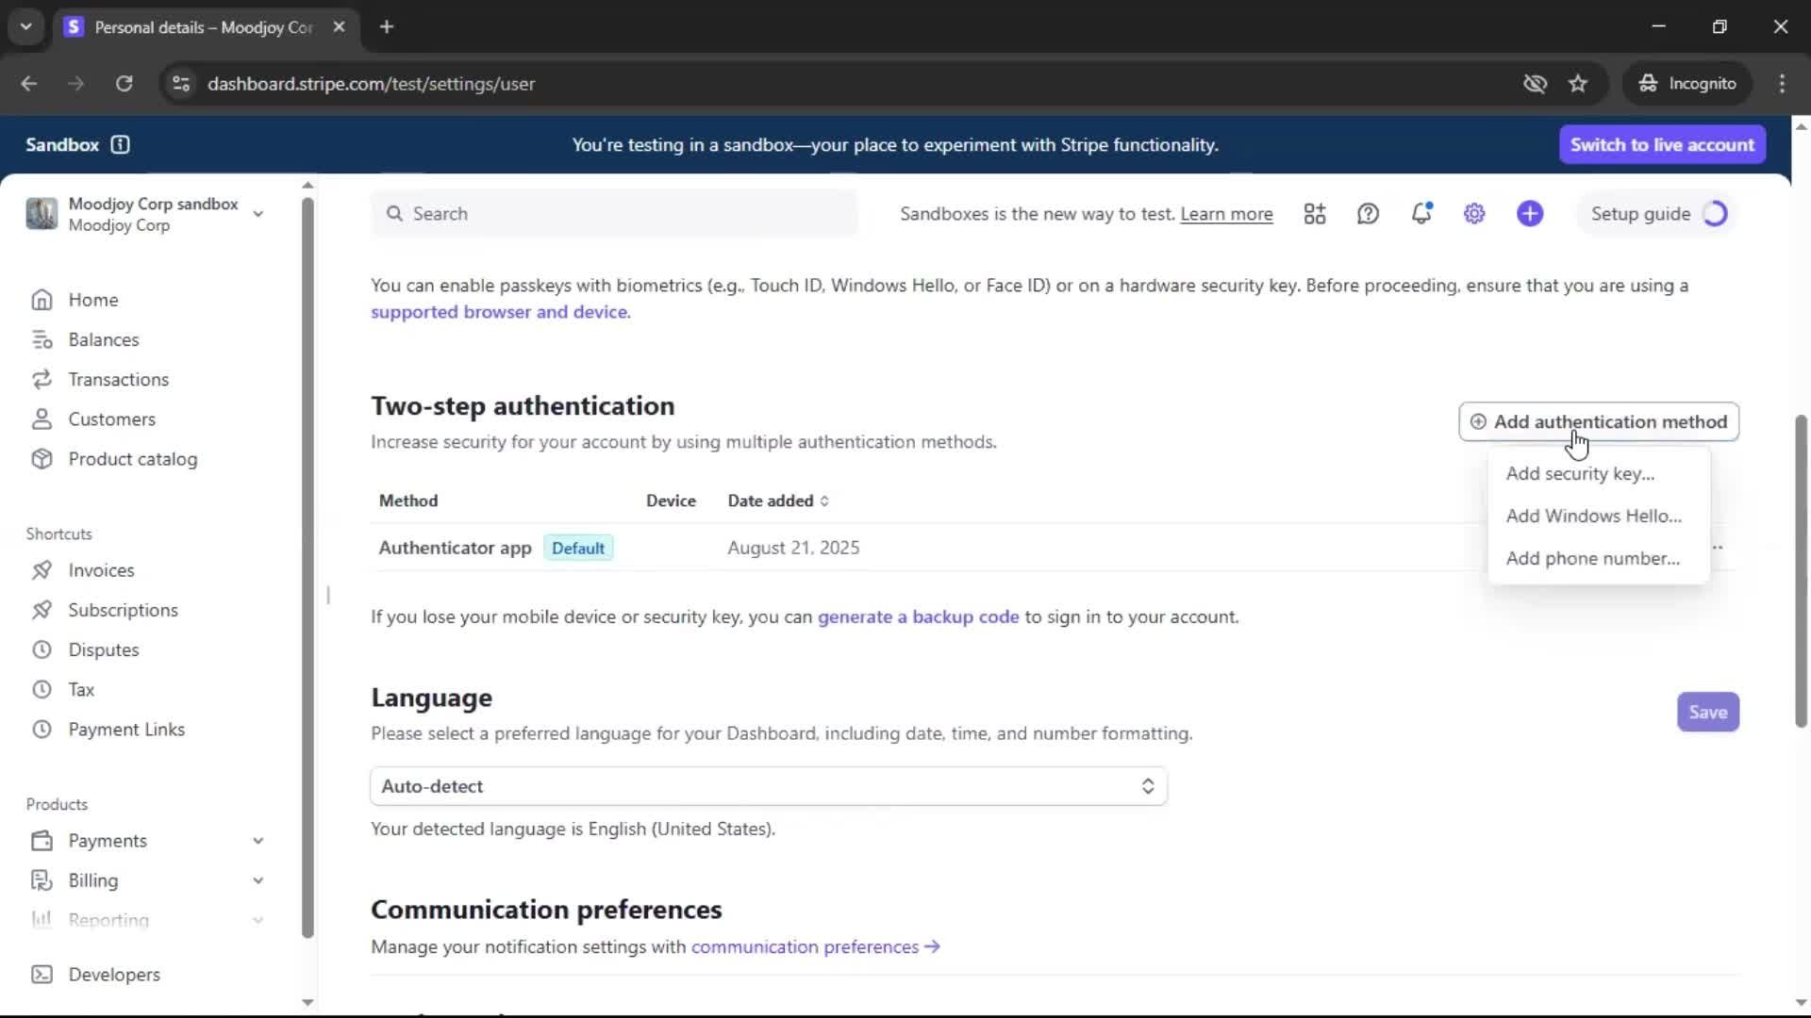Open the Stripe apps grid icon
Viewport: 1811px width, 1018px height.
coord(1314,214)
